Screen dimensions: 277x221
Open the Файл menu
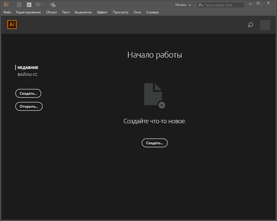(x=7, y=12)
